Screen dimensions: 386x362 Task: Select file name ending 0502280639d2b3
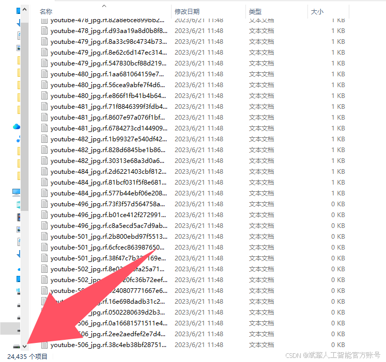coord(128,312)
